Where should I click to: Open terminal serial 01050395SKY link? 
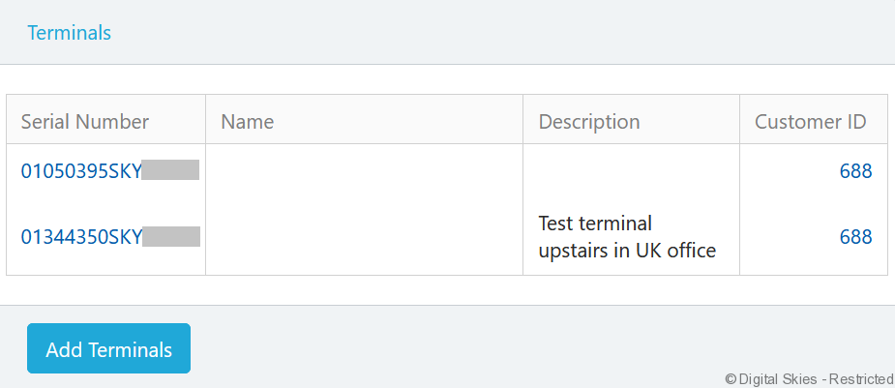81,171
